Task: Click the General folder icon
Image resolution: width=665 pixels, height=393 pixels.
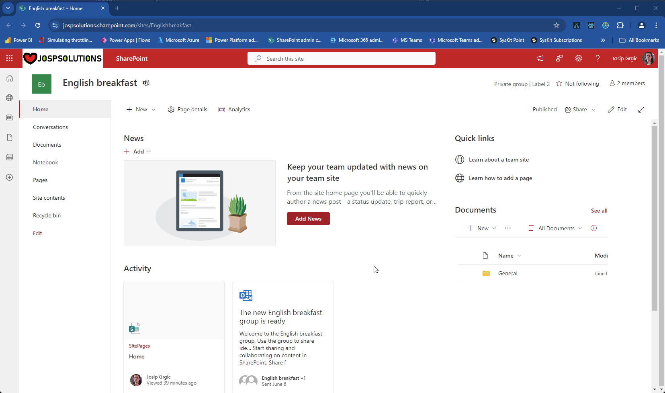Action: tap(486, 273)
